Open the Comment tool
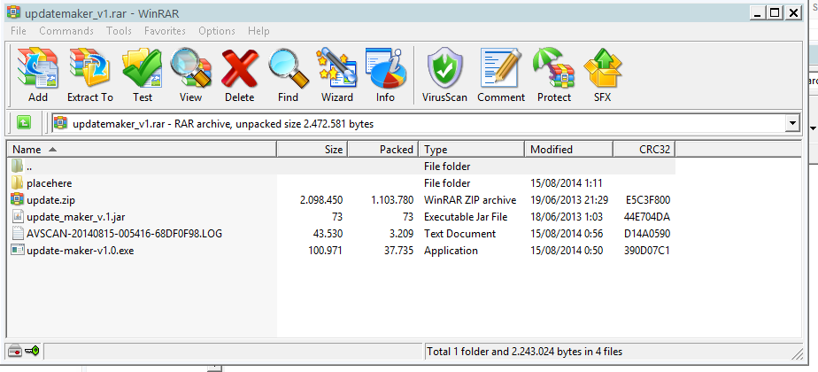 click(x=501, y=67)
